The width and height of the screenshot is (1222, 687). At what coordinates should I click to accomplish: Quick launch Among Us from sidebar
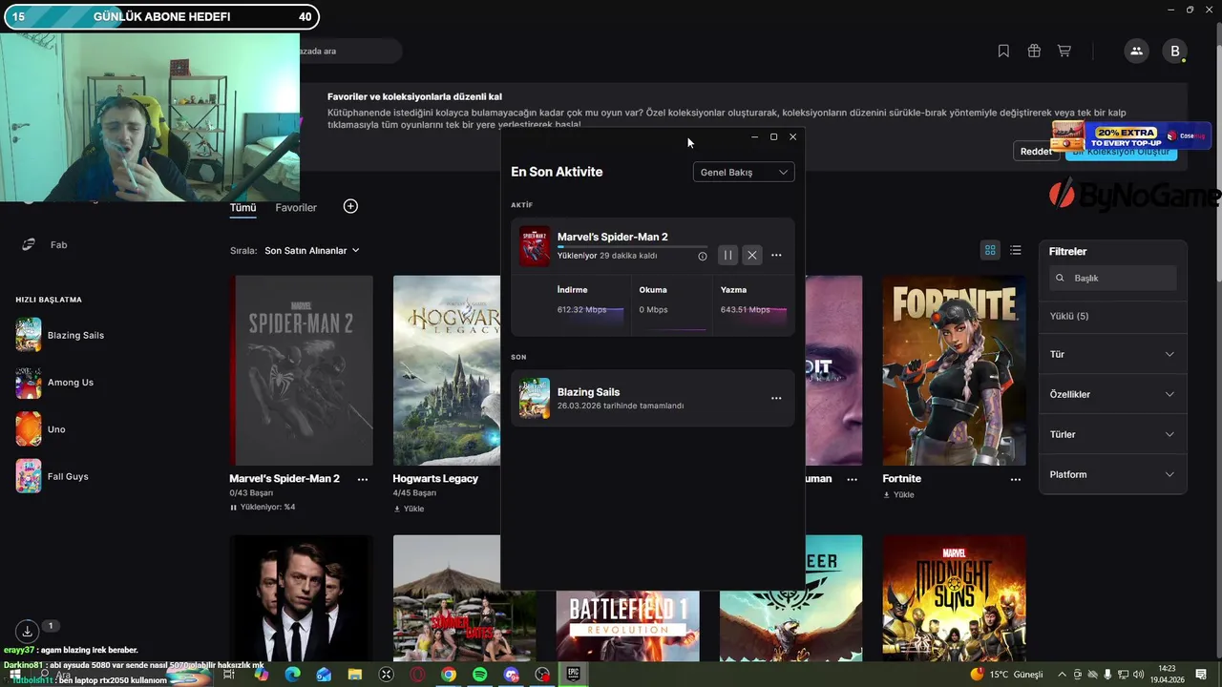(54, 383)
